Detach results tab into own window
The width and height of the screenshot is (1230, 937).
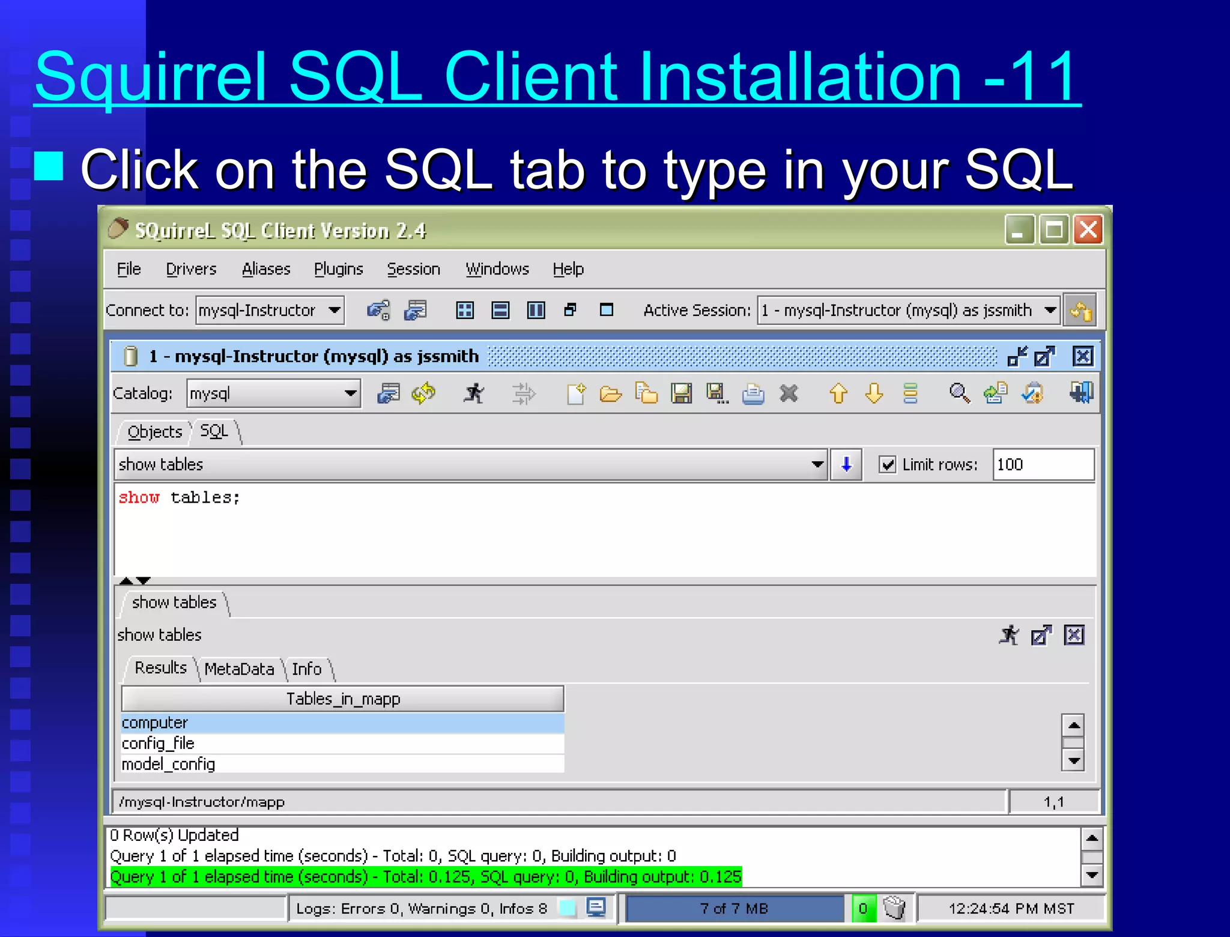tap(1041, 635)
